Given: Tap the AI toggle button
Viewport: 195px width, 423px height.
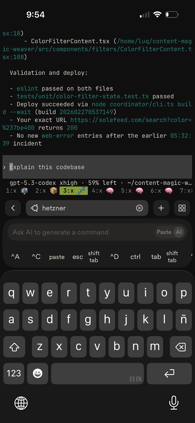Looking at the screenshot, I should point(179,232).
